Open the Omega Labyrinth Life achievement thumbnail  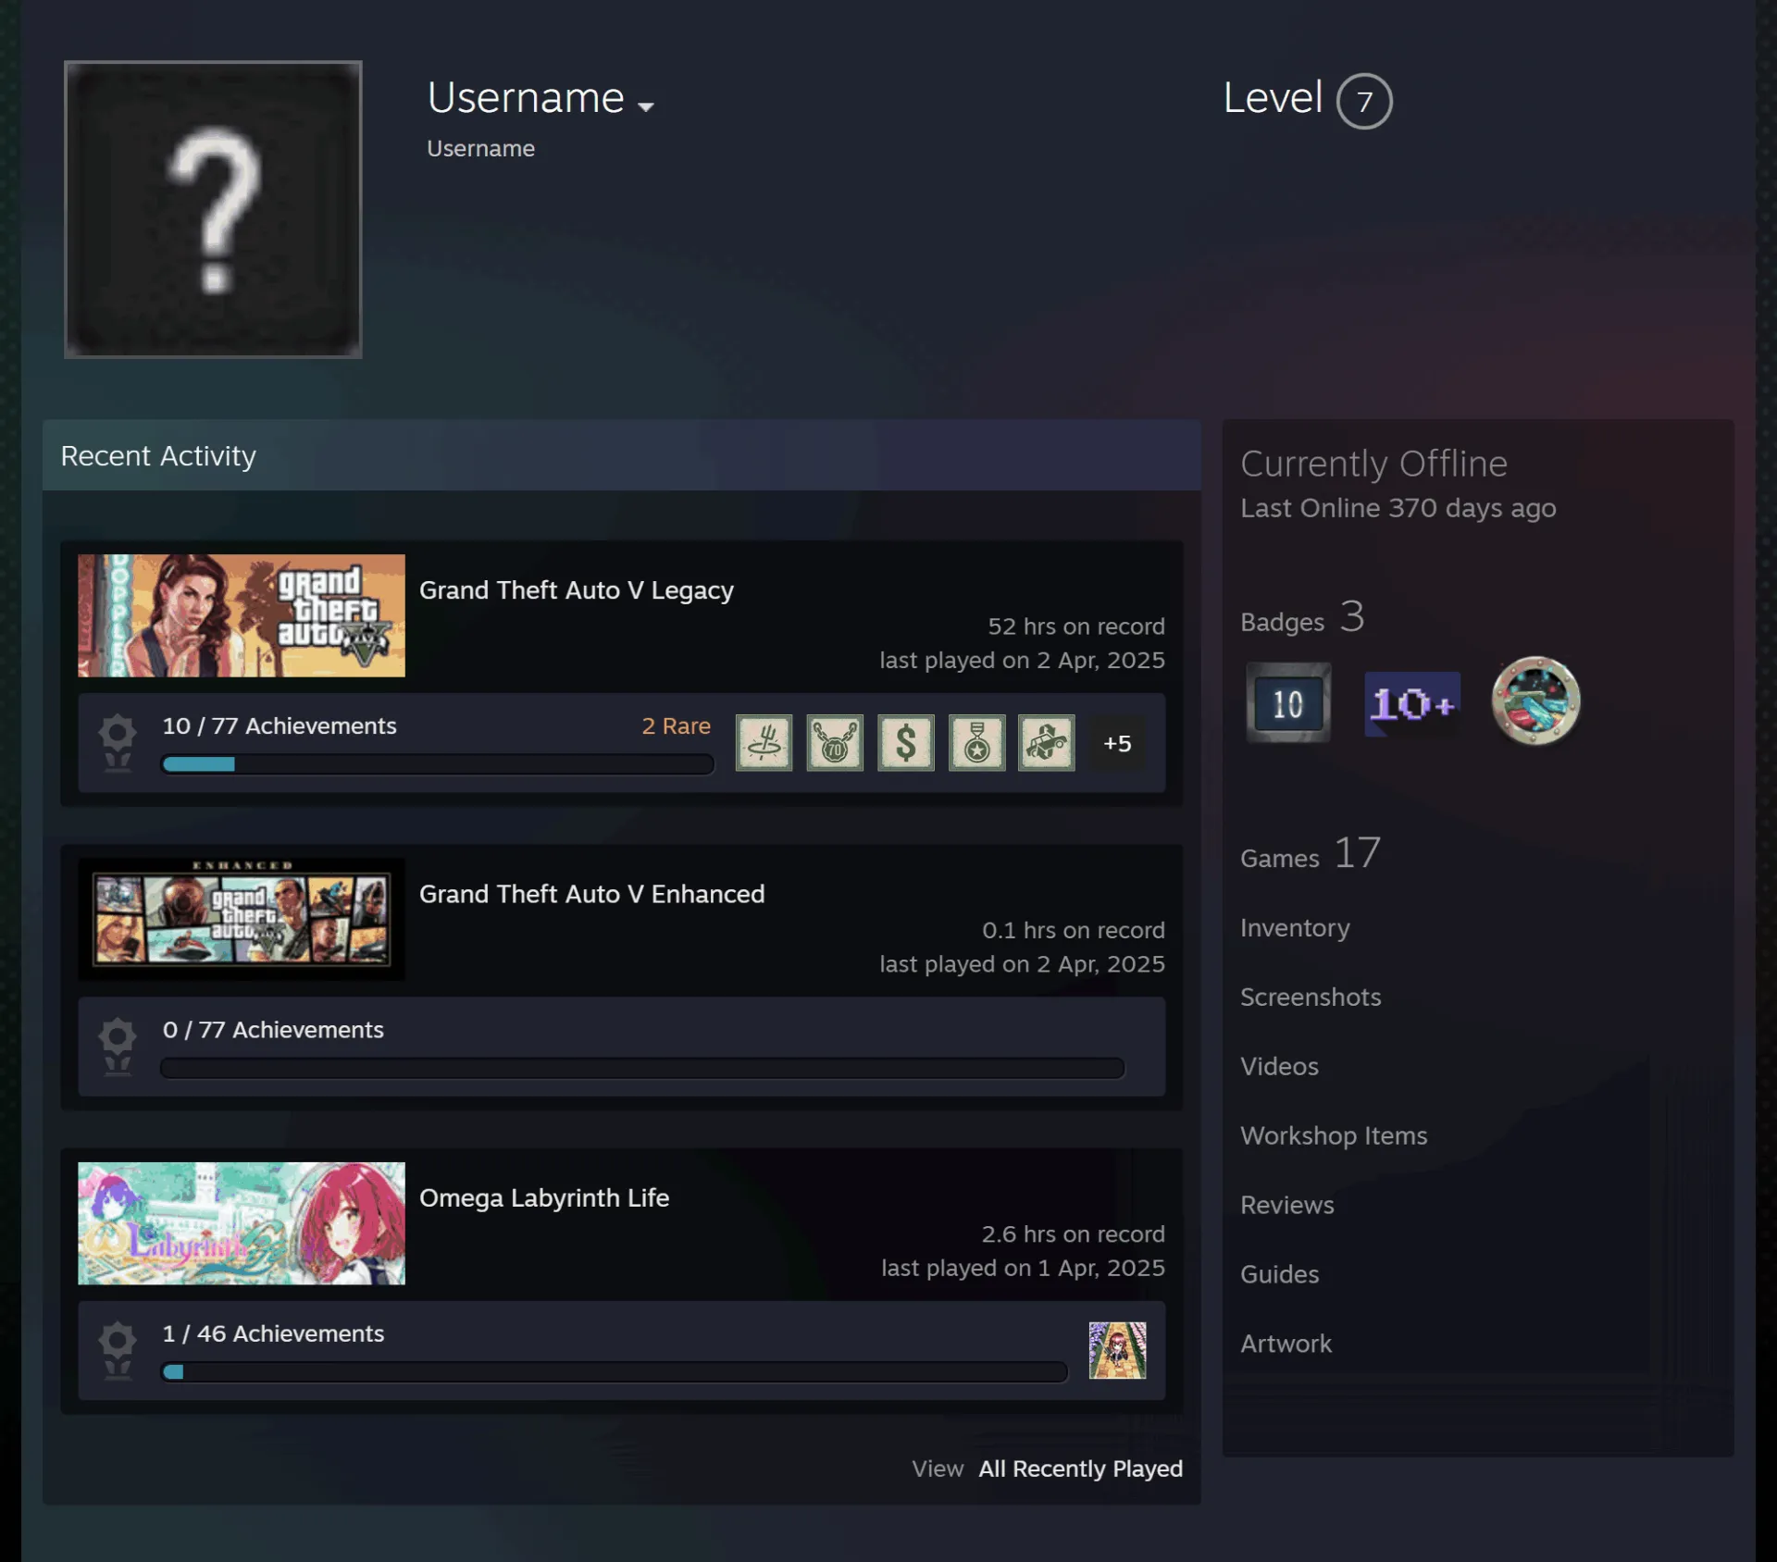[1117, 1350]
